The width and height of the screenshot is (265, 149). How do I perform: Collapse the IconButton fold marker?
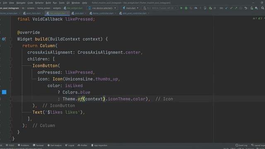click(x=11, y=65)
